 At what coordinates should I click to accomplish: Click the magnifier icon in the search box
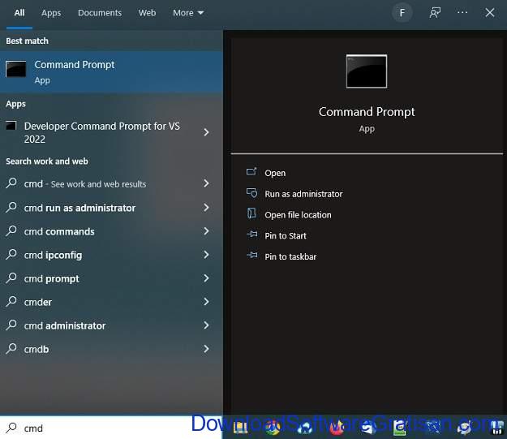11,428
